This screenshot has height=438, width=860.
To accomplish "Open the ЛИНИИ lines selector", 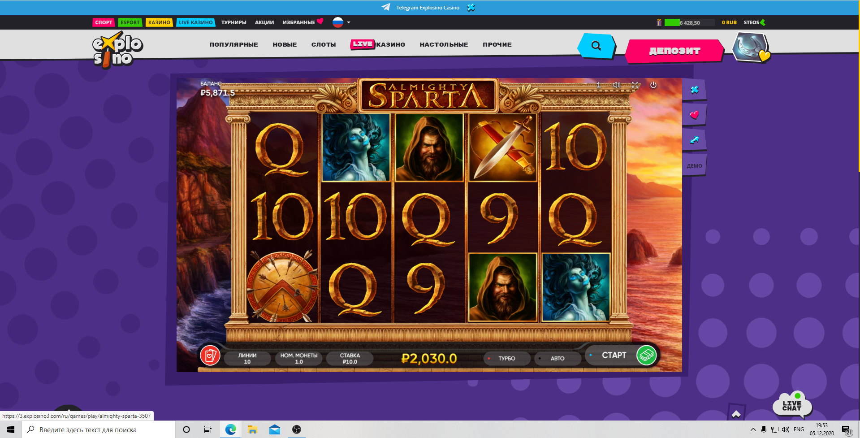I will point(247,358).
